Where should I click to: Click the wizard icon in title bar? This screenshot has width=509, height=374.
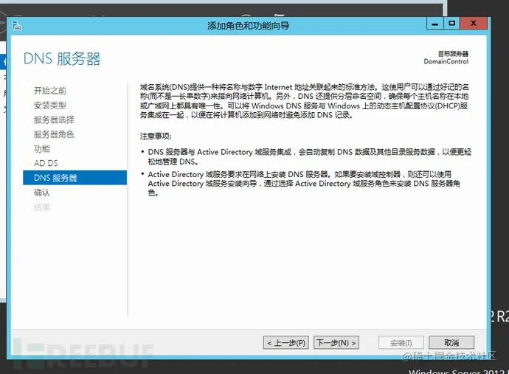(16, 25)
